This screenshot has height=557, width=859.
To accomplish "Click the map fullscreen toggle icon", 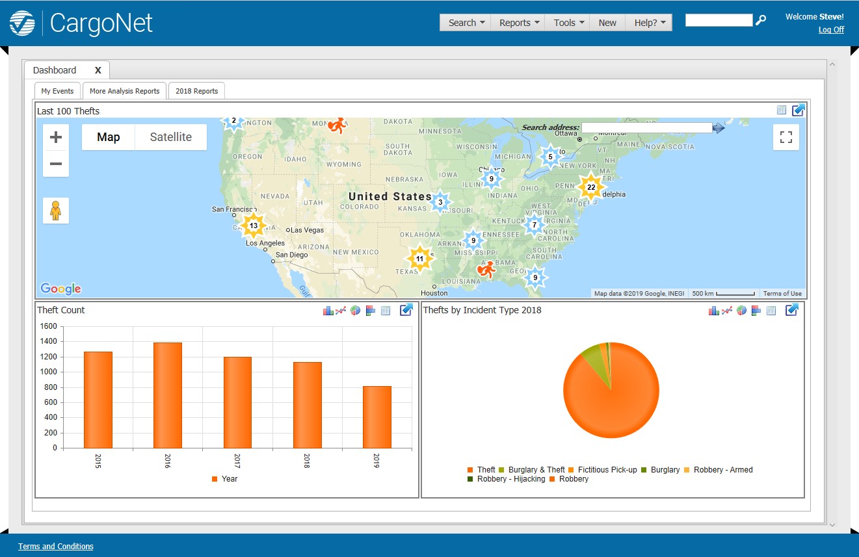I will click(786, 137).
